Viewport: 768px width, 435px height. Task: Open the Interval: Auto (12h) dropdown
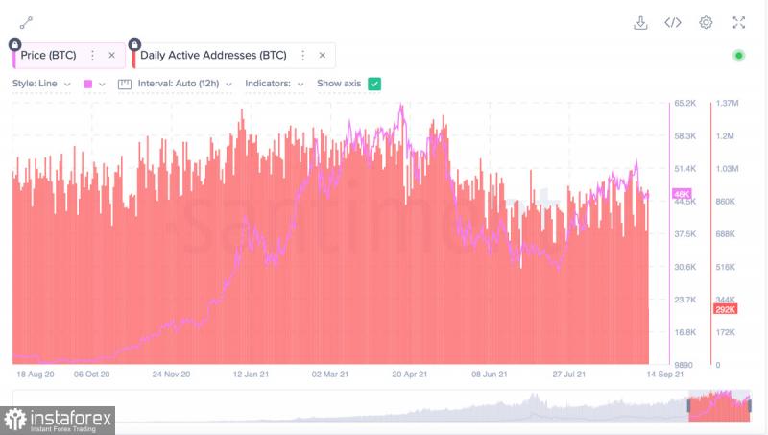click(184, 84)
